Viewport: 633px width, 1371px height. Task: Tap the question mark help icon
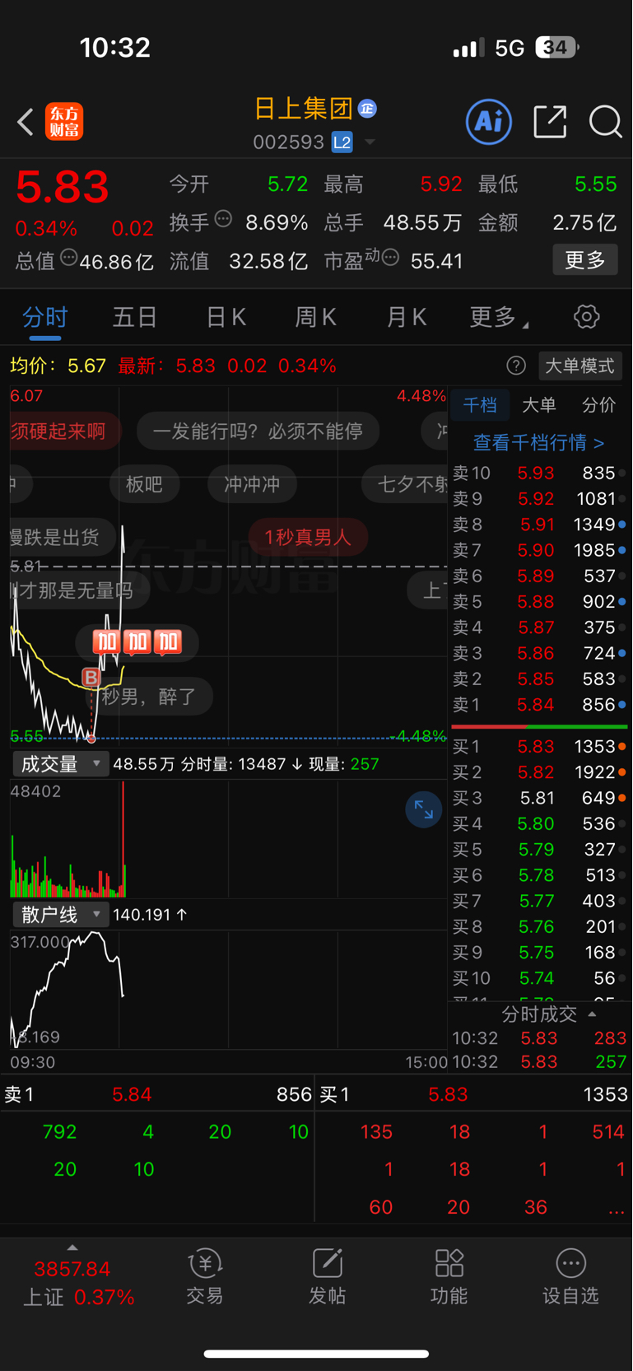pyautogui.click(x=516, y=366)
